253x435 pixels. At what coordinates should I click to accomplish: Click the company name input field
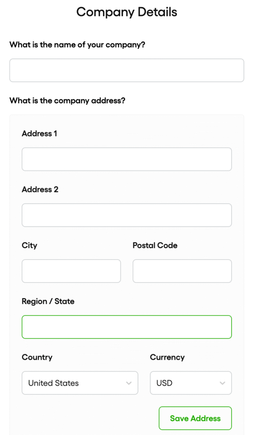point(126,70)
